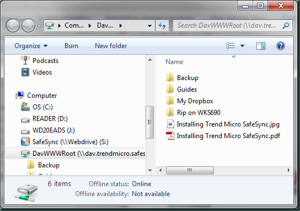This screenshot has width=300, height=211.
Task: Click the OS (C:) Windows drive icon
Action: (25, 107)
